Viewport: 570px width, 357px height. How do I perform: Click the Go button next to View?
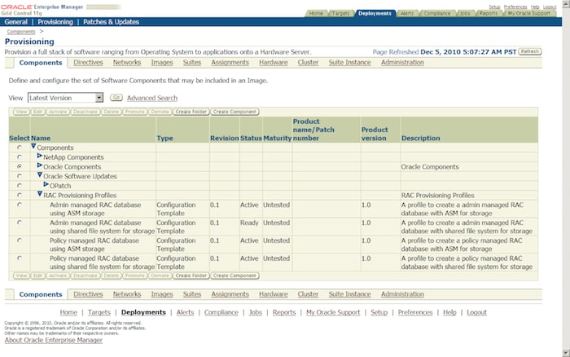click(116, 98)
